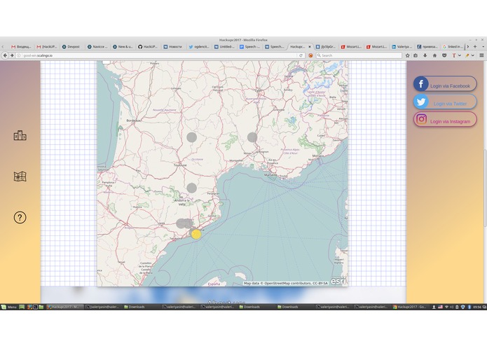Image resolution: width=487 pixels, height=346 pixels.
Task: Click the Firefox back arrow button
Action: [x=6, y=55]
